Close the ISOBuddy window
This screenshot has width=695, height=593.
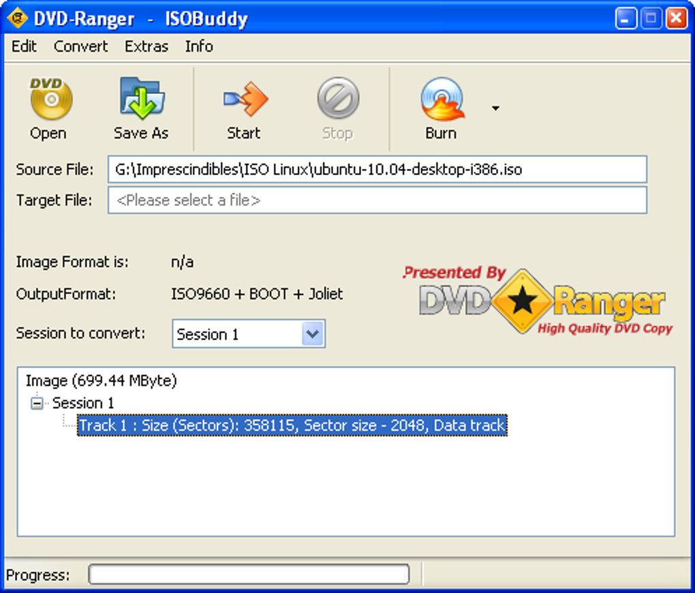pyautogui.click(x=677, y=18)
